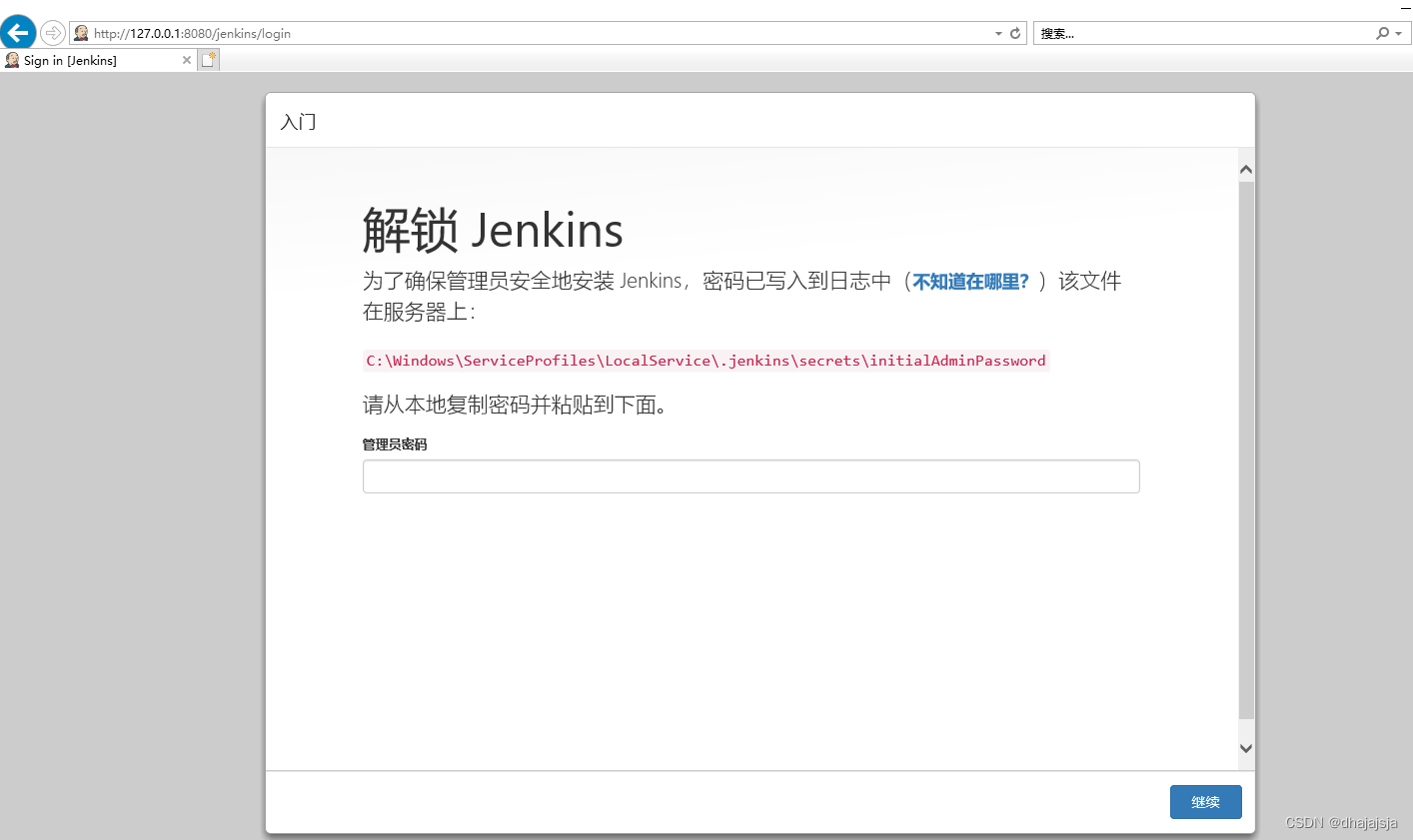Click the scrollbar down arrow
The image size is (1413, 840).
(x=1246, y=748)
